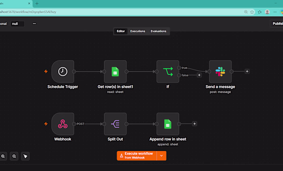Select the 'Append row in sheet' label
This screenshot has width=283, height=171.
click(168, 139)
